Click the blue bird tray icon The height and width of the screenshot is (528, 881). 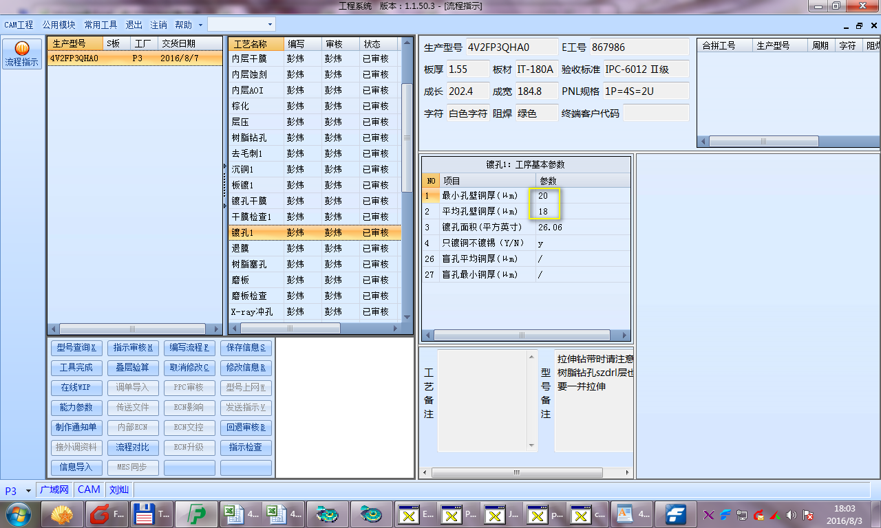click(x=725, y=514)
